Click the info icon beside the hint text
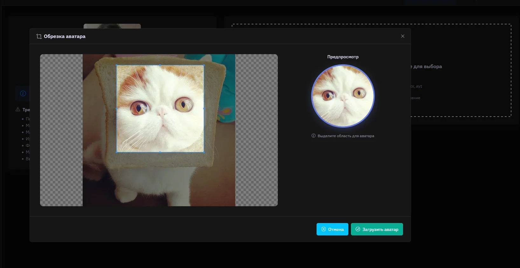Screen dimensions: 520x268 (x=313, y=136)
